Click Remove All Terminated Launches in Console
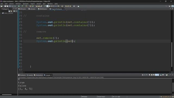 147,75
